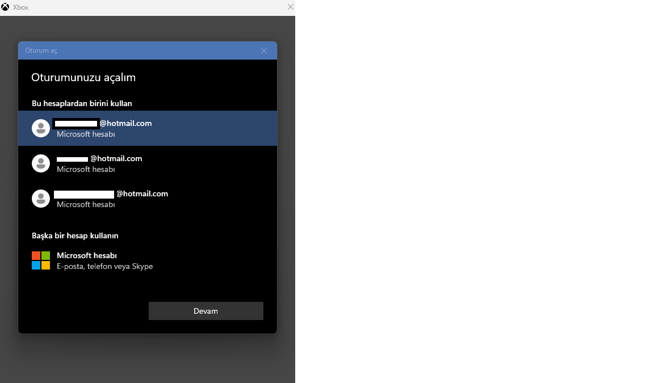The image size is (654, 383).
Task: Continue with the Devam button
Action: pos(206,311)
